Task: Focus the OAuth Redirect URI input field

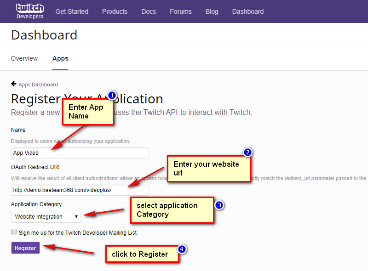Action: click(80, 190)
